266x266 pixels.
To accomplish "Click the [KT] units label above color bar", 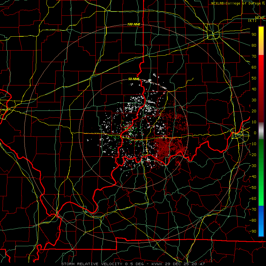I will [x=252, y=20].
